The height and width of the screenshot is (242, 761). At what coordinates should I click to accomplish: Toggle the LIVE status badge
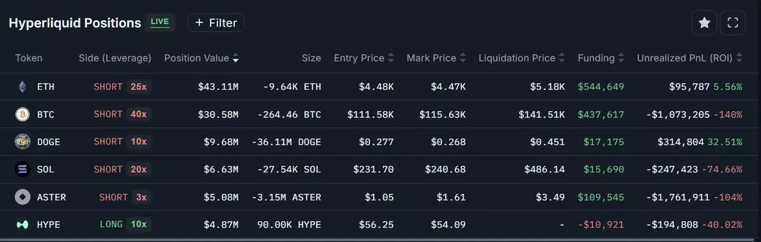coord(160,22)
